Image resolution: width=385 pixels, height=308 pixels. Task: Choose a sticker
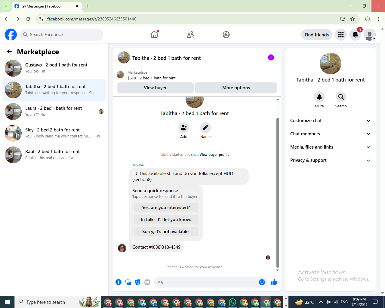[138, 282]
